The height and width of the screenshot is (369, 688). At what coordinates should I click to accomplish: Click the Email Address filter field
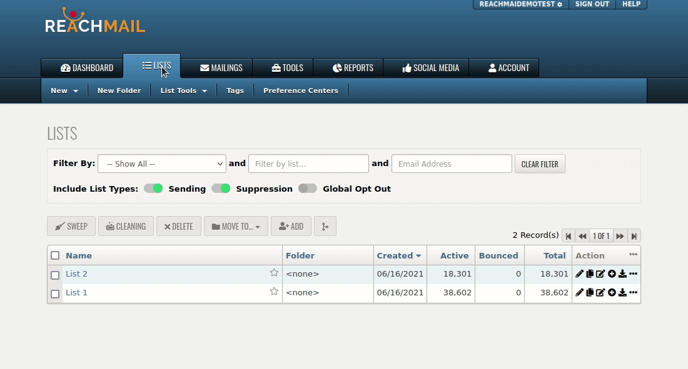tap(452, 164)
